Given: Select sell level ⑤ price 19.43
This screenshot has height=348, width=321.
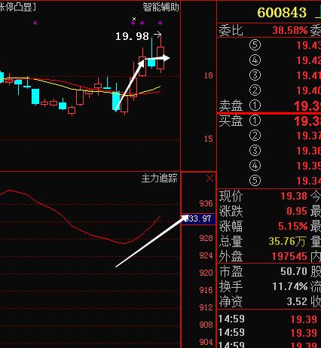Looking at the screenshot, I should [308, 45].
